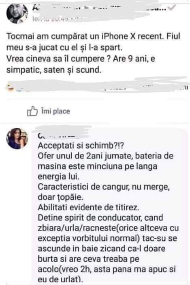Open the commenter's round profile photo
190x285 pixels.
pyautogui.click(x=17, y=139)
